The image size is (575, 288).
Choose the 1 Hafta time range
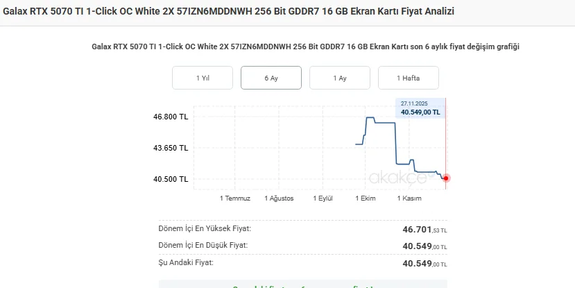[408, 78]
